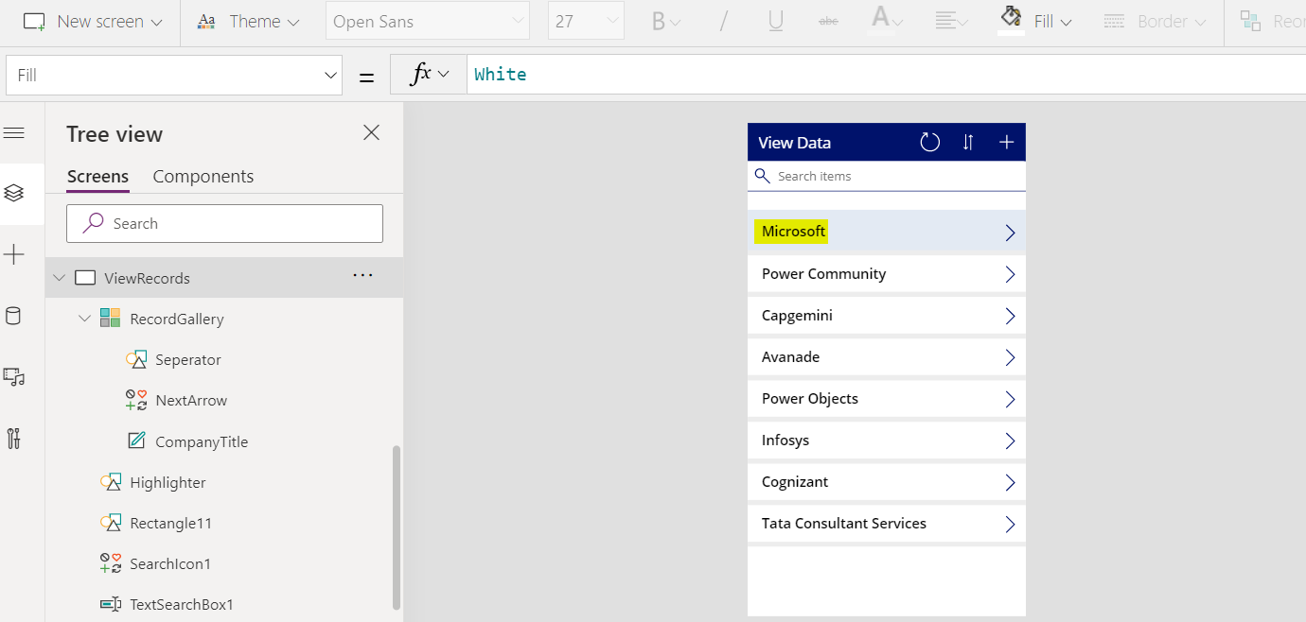Click the arrow next to Power Objects
1306x622 pixels.
(x=1010, y=399)
